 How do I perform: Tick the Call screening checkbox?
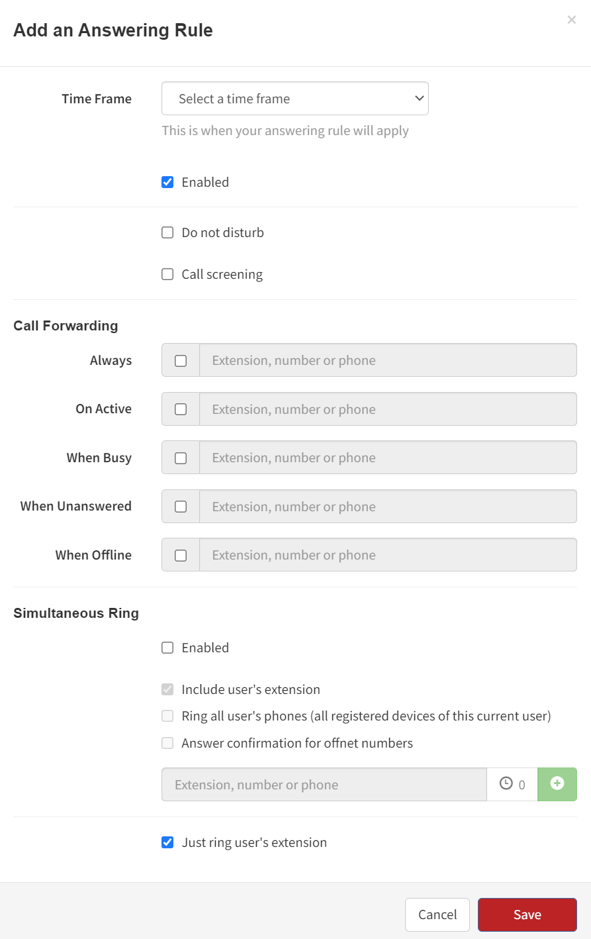click(168, 274)
